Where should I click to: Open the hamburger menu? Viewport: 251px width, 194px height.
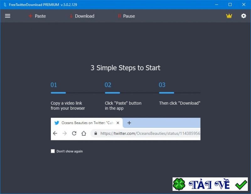(x=8, y=16)
